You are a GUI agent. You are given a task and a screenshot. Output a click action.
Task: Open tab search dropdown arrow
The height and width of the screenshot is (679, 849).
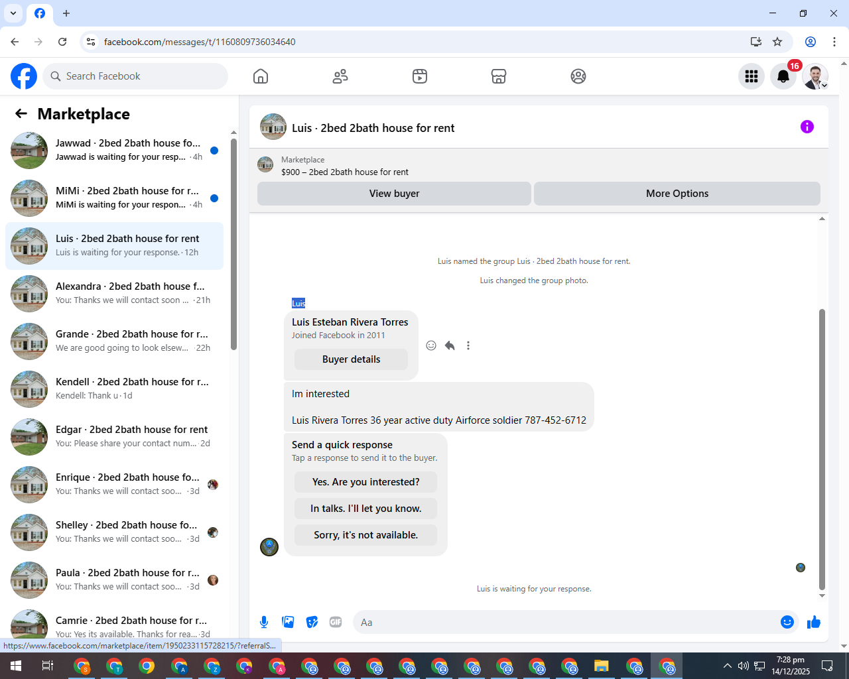click(13, 13)
